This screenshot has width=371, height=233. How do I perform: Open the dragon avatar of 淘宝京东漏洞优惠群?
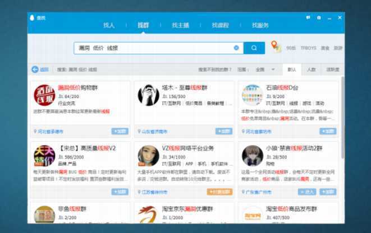149,215
